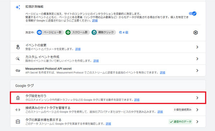Screen dimensions: 215x131
Task: Expand タグの実装手順を表示する chevron
Action: (197, 122)
